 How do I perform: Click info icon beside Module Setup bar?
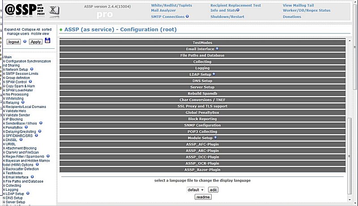pos(215,138)
